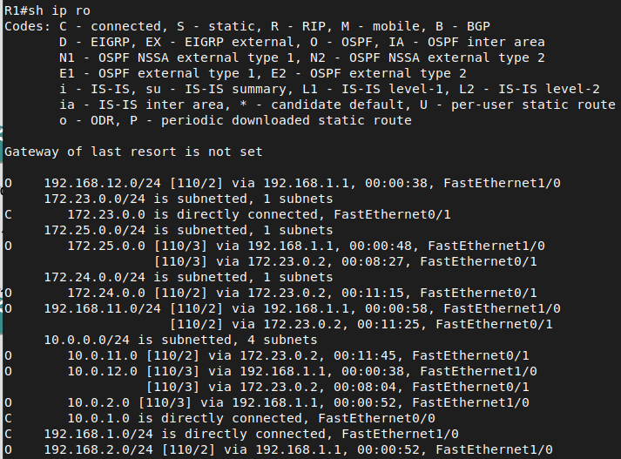Click the 10.0.12.0 route via 192.168.1.1
This screenshot has width=621, height=459.
[x=271, y=371]
